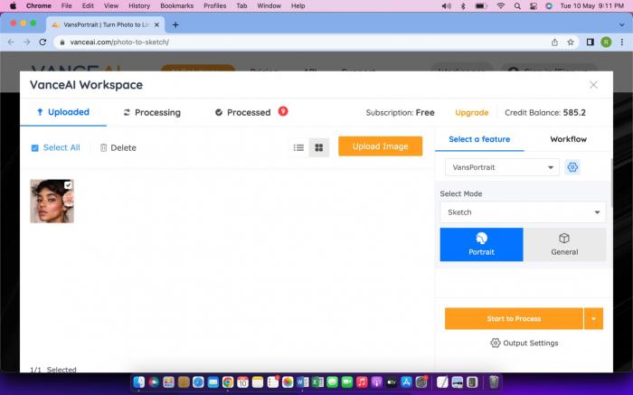Viewport: 633px width, 395px height.
Task: Close the VansPortrait browser tab
Action: (156, 24)
